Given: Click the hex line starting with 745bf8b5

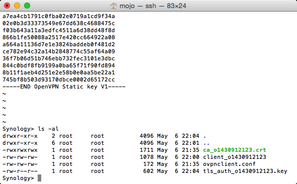Looking at the screenshot, I should pos(59,79).
